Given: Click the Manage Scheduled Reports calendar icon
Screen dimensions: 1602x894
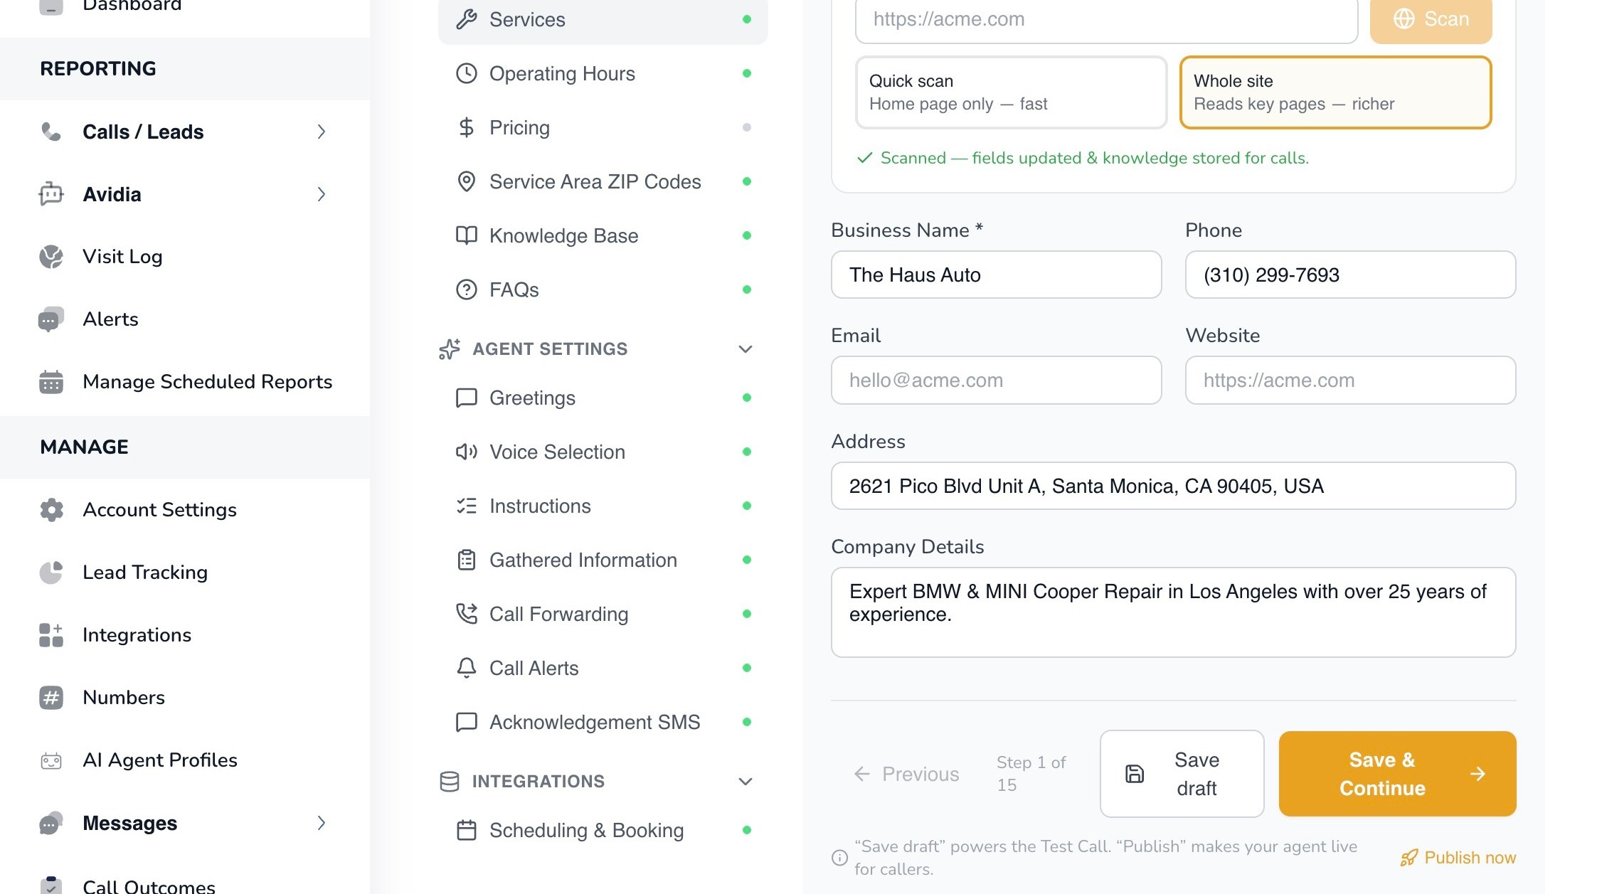Looking at the screenshot, I should (51, 382).
